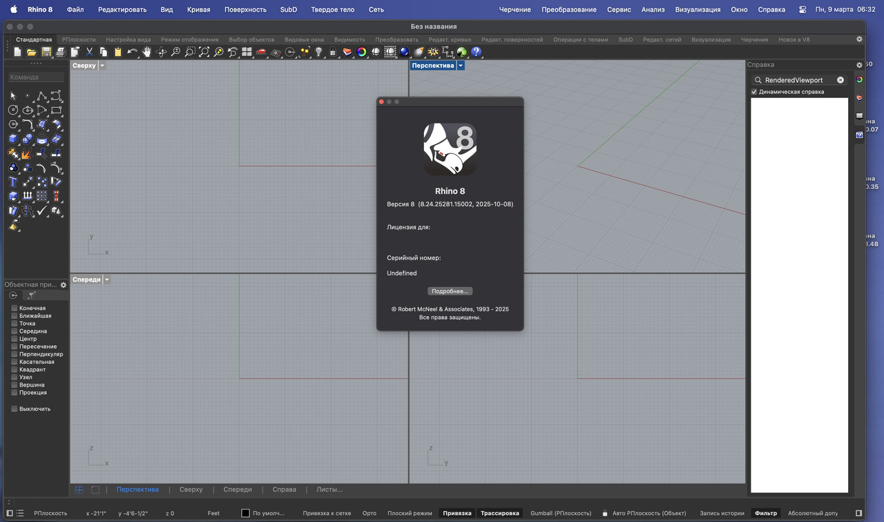Click Запись истории in status bar
This screenshot has height=522, width=884.
(722, 513)
